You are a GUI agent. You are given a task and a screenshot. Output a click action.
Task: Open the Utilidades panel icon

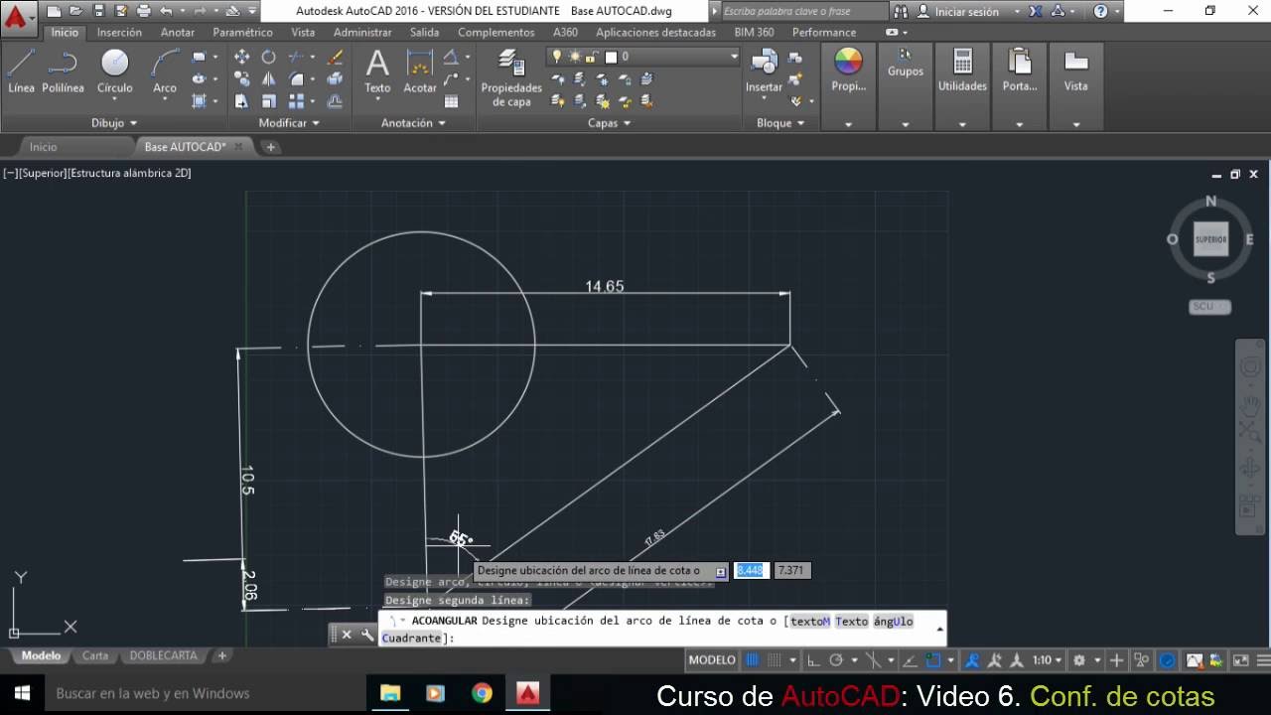[x=961, y=70]
